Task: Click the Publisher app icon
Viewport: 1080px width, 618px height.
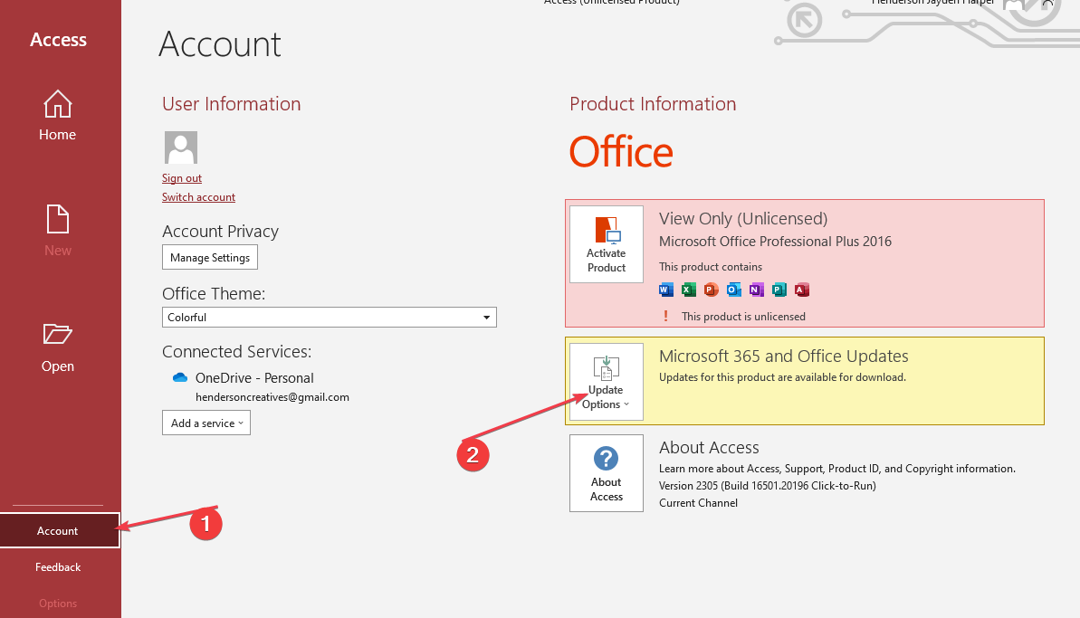Action: coord(779,290)
